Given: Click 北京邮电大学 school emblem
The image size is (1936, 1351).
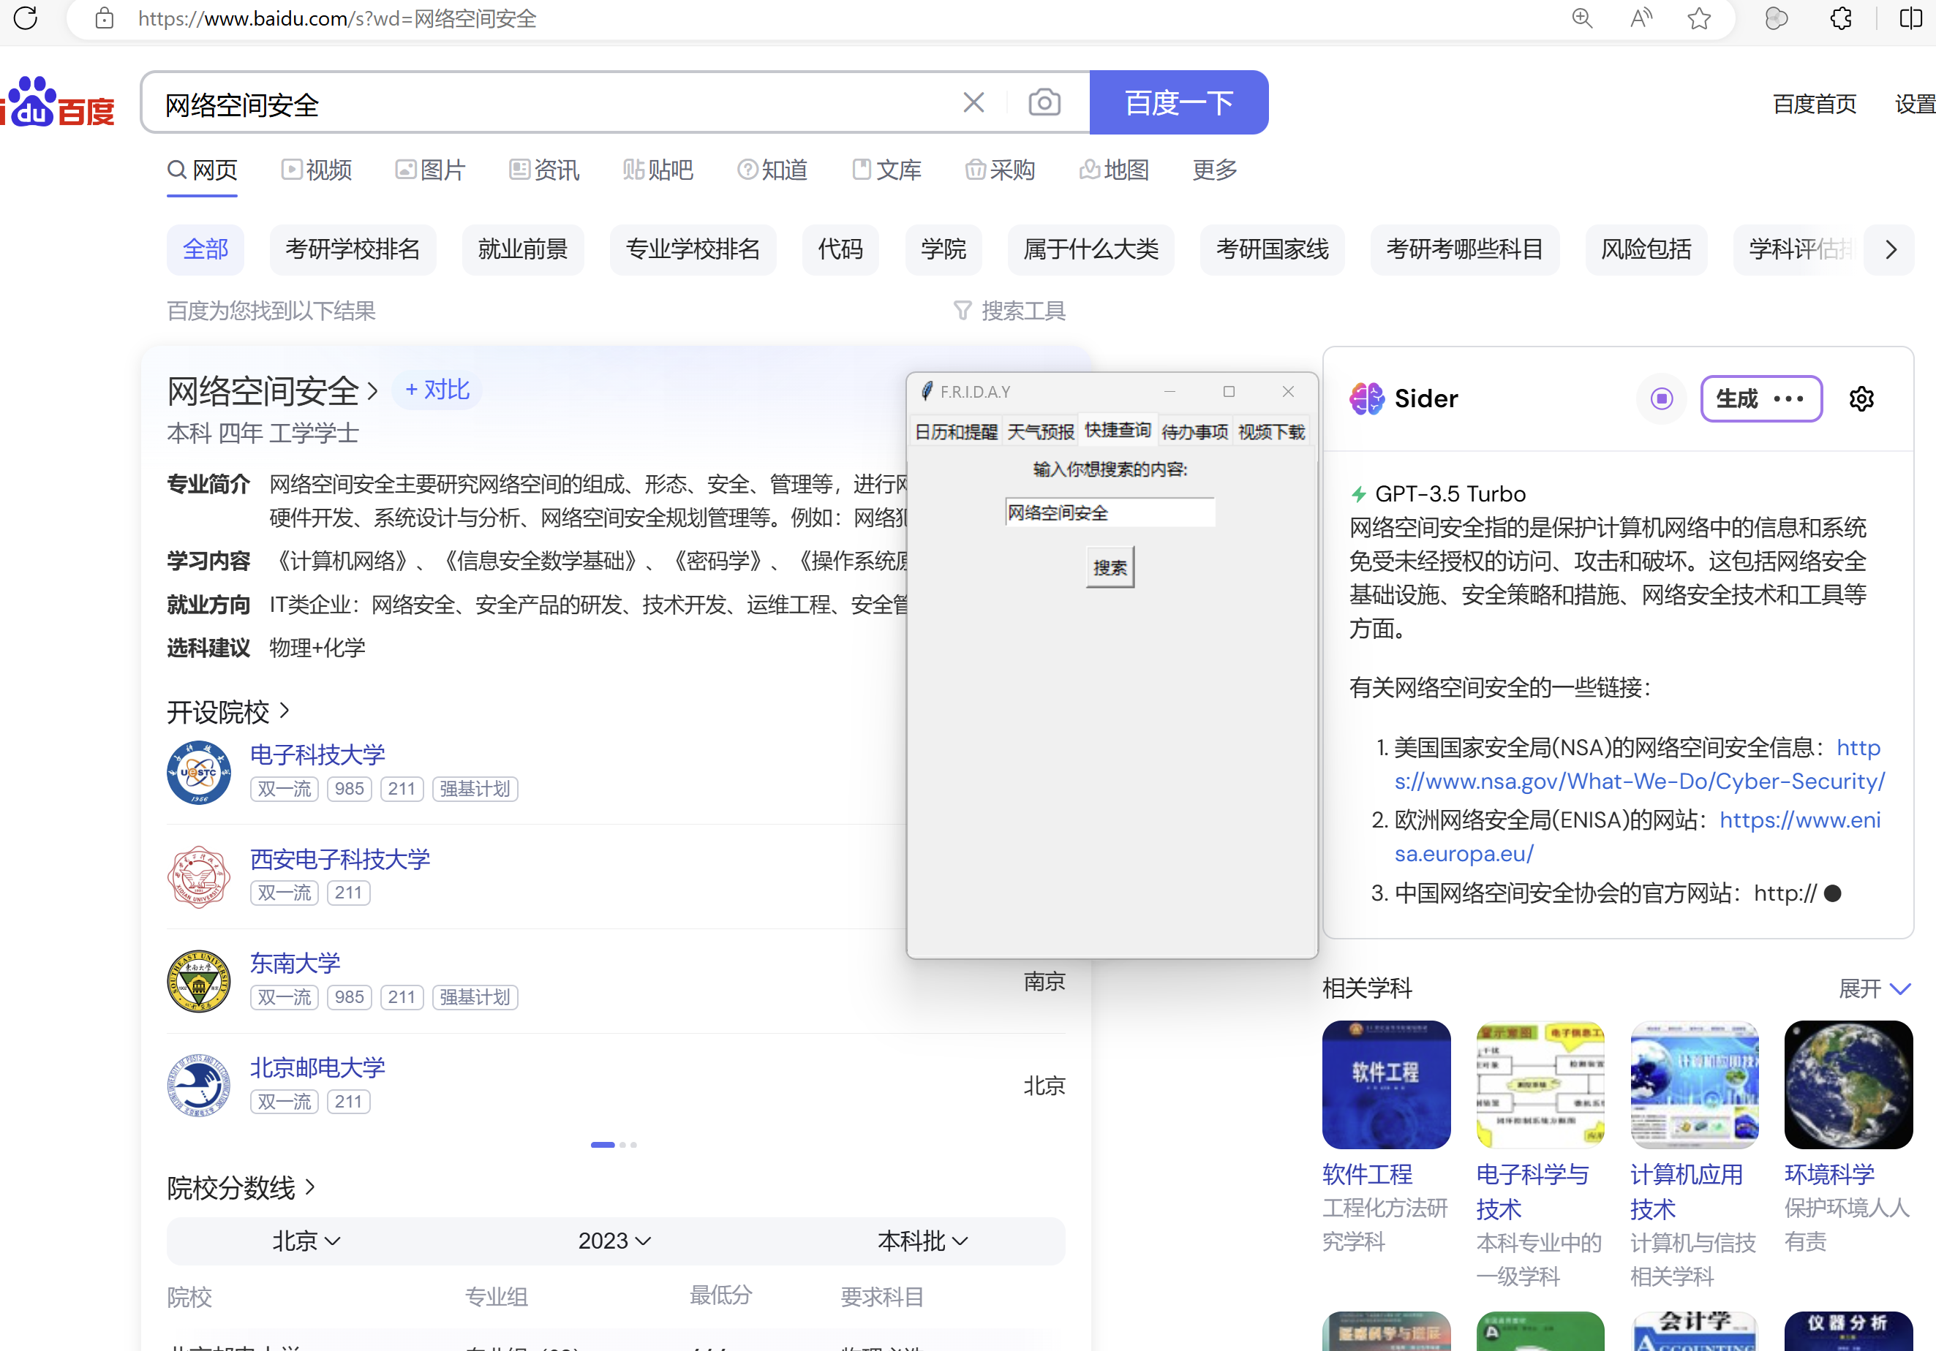Looking at the screenshot, I should point(199,1086).
